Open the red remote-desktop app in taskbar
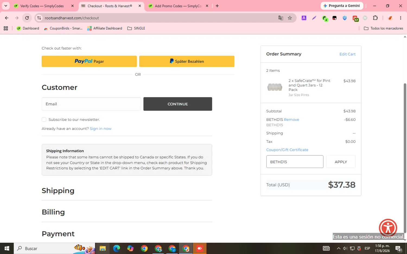The height and width of the screenshot is (254, 407). point(200,248)
